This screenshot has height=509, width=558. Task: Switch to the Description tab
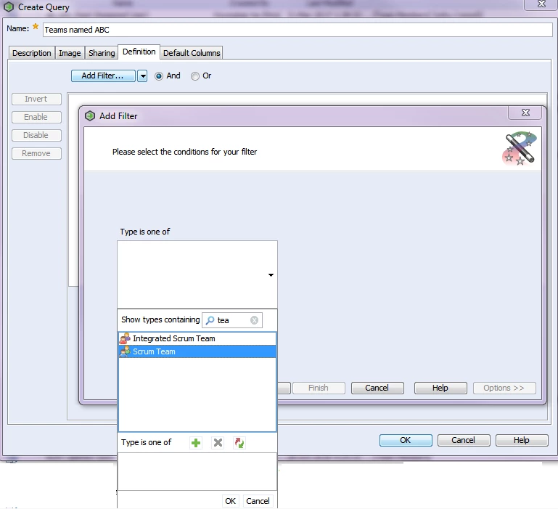tap(32, 53)
